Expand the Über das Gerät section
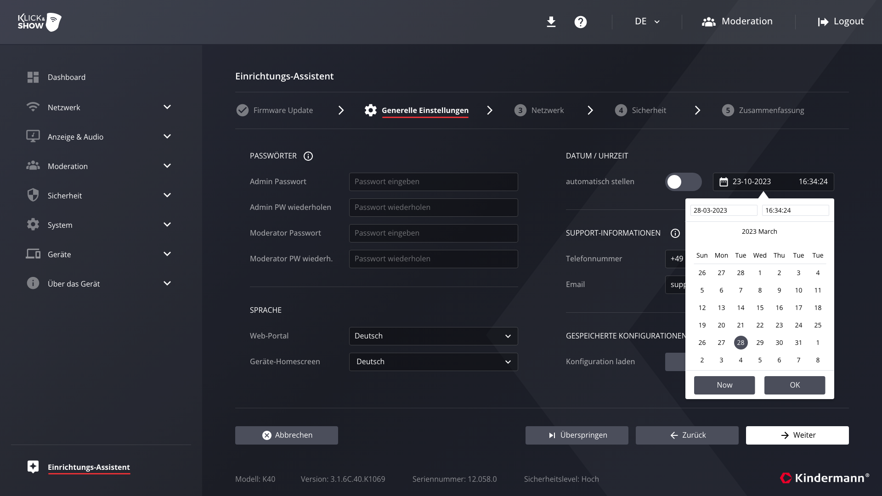The image size is (882, 496). point(167,283)
